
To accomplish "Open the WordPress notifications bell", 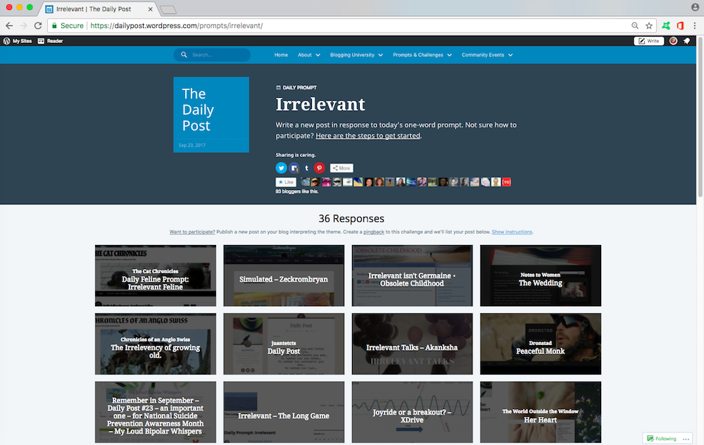I will (x=686, y=41).
